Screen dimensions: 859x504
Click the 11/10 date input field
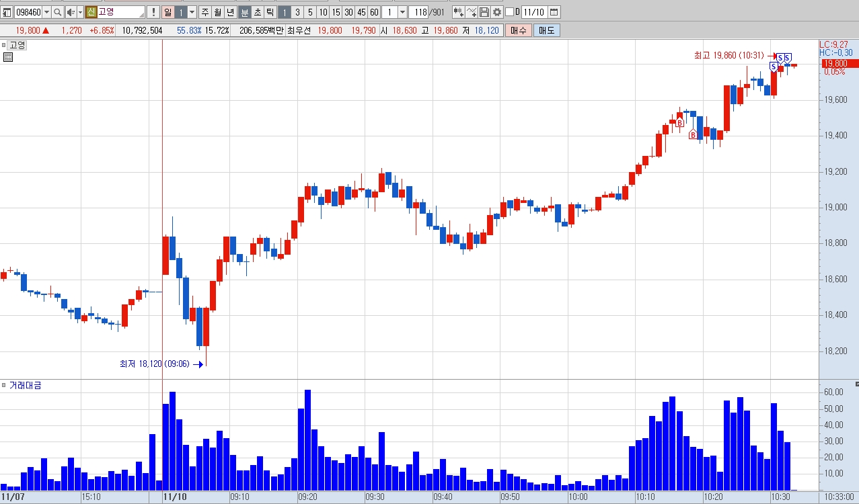(534, 12)
